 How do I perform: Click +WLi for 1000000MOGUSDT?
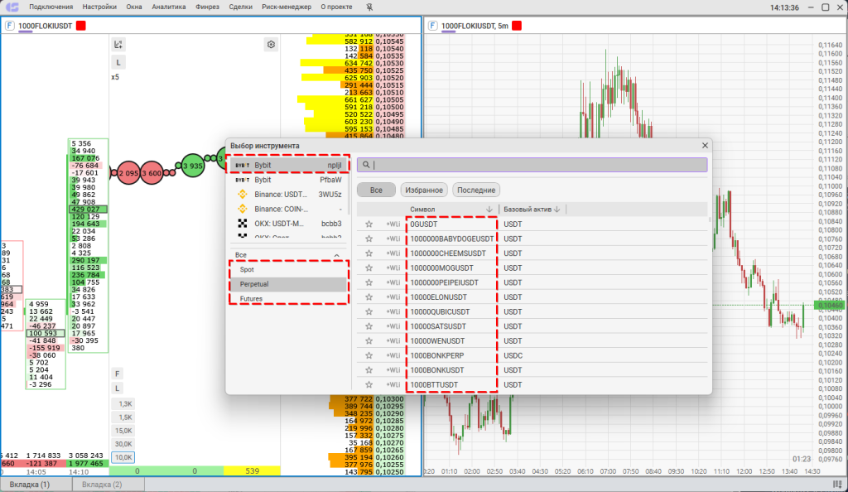(393, 268)
